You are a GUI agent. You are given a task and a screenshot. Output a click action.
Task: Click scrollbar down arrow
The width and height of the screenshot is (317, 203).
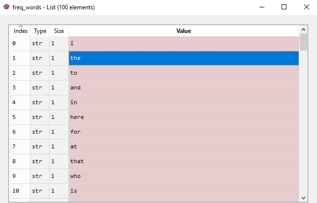[x=303, y=198]
